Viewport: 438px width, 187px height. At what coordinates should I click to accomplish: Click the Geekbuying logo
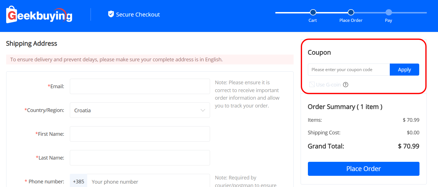39,15
